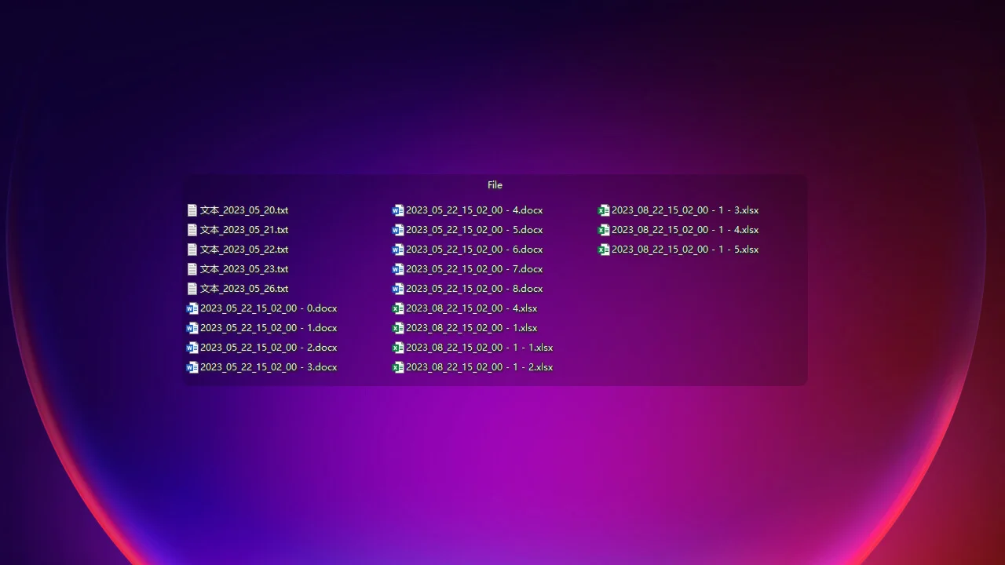Select the Word icon for 2023_05_22_15_02_00 - 4.docx
Screen dimensions: 1005x565
pyautogui.click(x=398, y=210)
